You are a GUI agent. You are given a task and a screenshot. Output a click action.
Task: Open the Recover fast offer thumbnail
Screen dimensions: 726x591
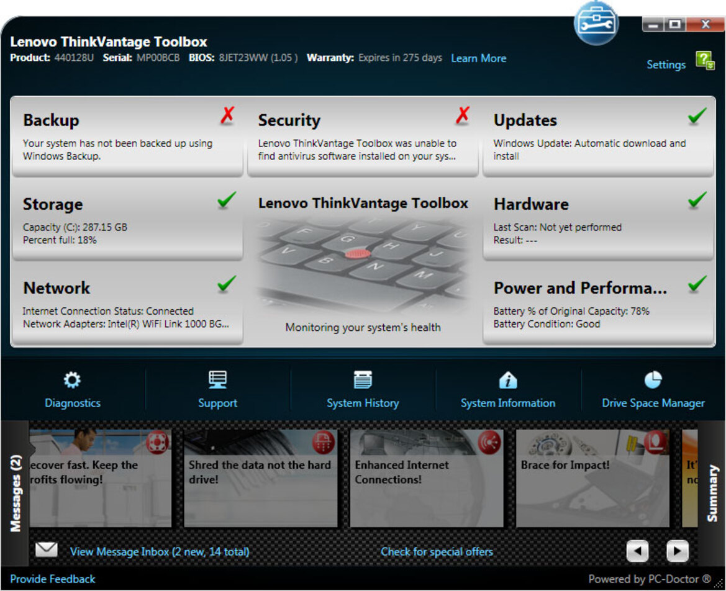tap(101, 478)
